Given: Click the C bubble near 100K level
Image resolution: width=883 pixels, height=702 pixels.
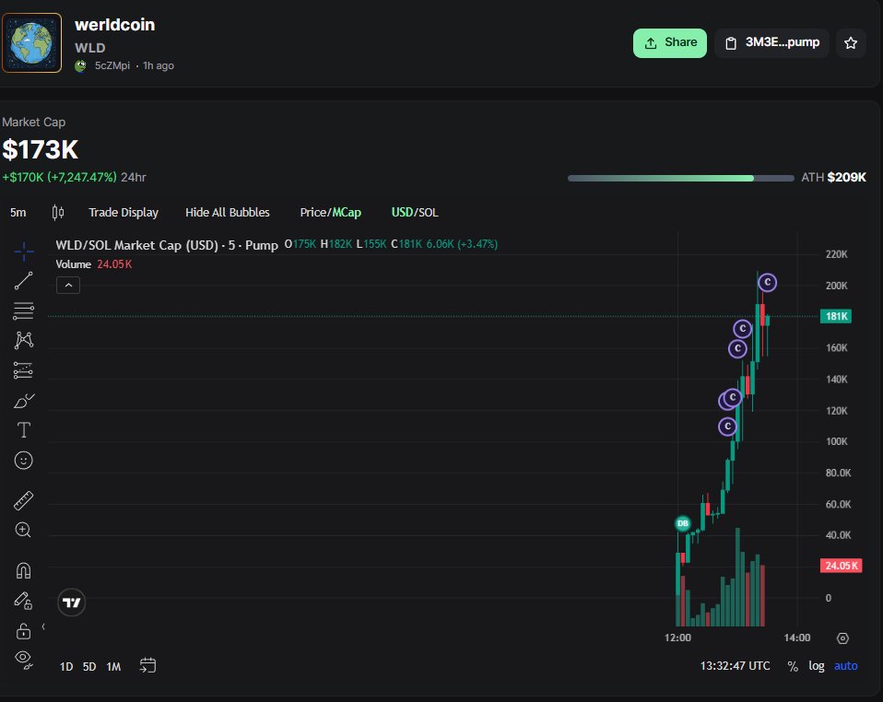Looking at the screenshot, I should 727,427.
